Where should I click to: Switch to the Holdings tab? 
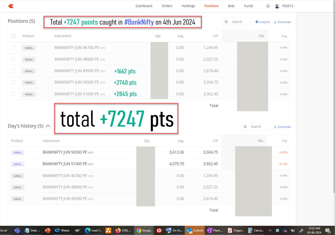tap(188, 6)
